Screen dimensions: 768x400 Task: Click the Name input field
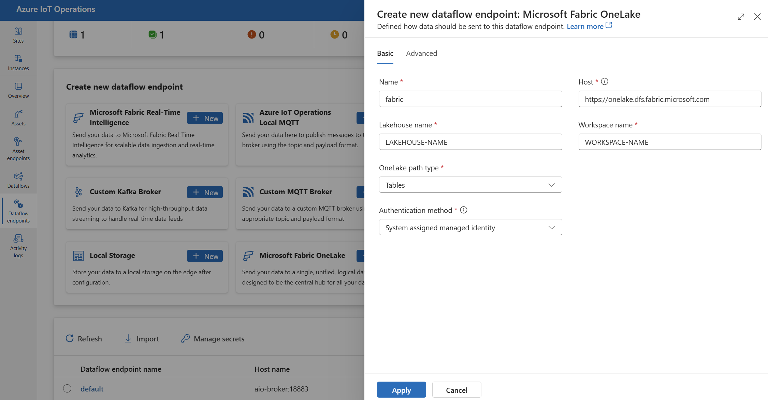(x=470, y=99)
